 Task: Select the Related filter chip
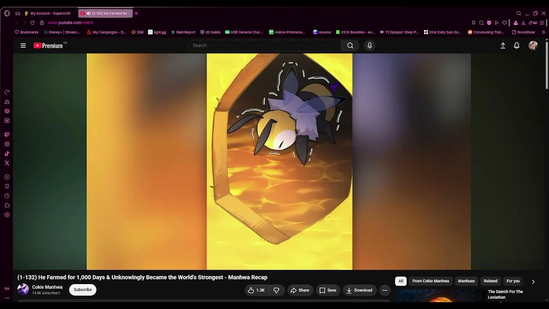tap(491, 282)
